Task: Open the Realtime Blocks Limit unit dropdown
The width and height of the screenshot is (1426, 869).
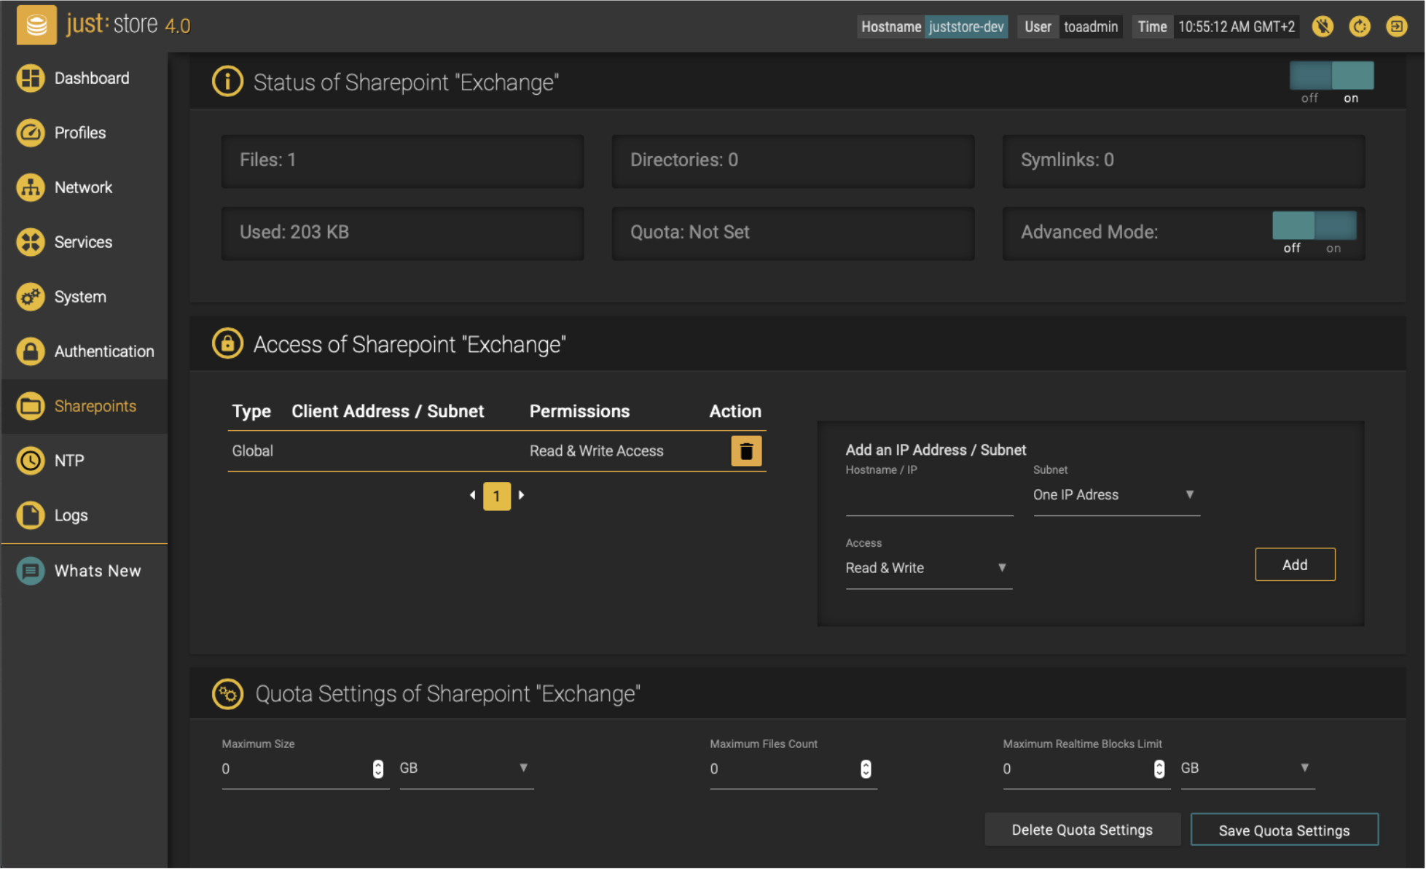Action: (1247, 768)
